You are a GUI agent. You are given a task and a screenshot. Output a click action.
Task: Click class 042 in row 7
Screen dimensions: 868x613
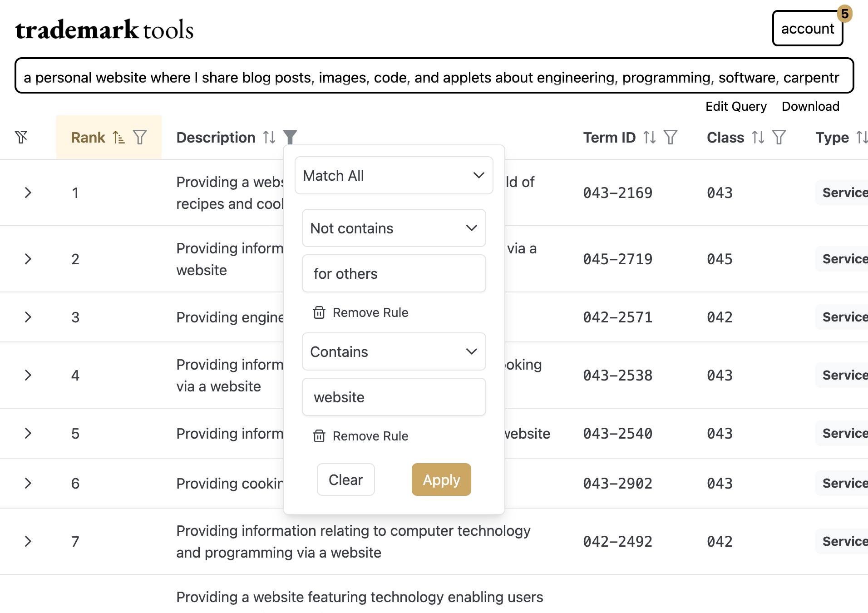[720, 541]
